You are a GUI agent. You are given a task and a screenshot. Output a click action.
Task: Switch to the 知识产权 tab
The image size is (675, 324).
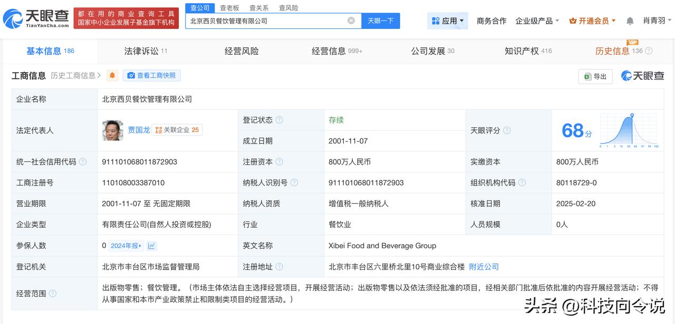pos(528,51)
